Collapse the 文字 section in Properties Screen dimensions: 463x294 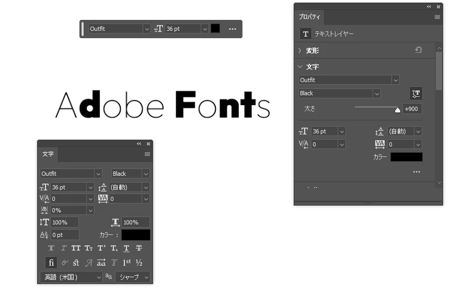300,67
